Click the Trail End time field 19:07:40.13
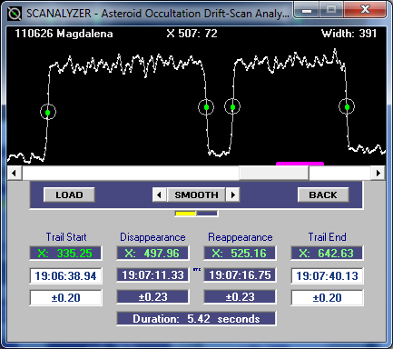 point(327,275)
